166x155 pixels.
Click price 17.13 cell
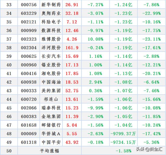pos(72,65)
